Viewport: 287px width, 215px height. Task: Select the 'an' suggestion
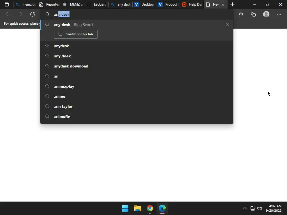tap(137, 76)
